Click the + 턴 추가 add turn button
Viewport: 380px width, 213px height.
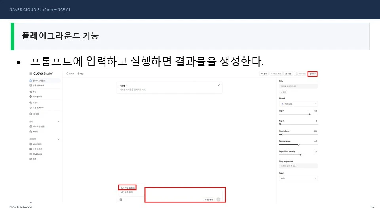click(209, 200)
